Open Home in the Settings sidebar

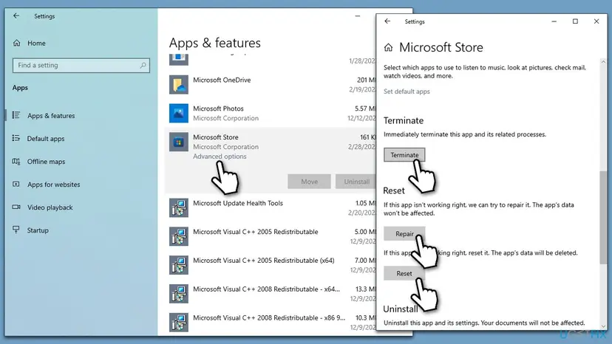pos(36,44)
